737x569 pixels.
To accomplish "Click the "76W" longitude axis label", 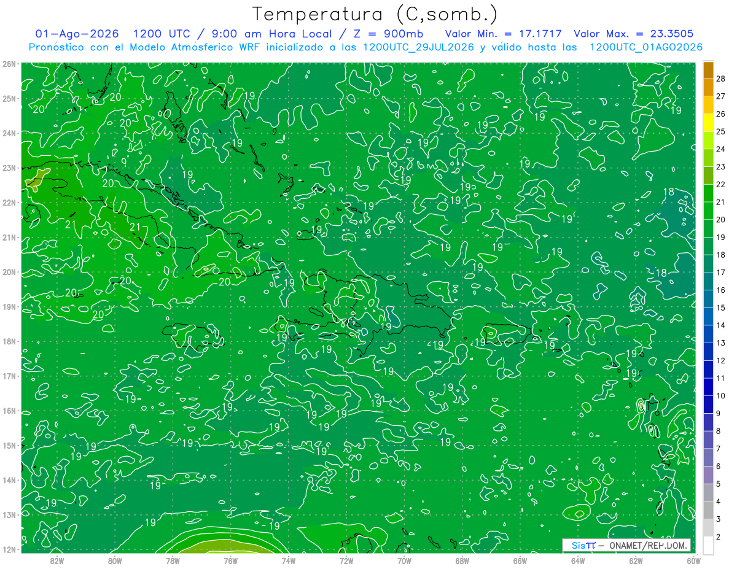I will tap(230, 560).
